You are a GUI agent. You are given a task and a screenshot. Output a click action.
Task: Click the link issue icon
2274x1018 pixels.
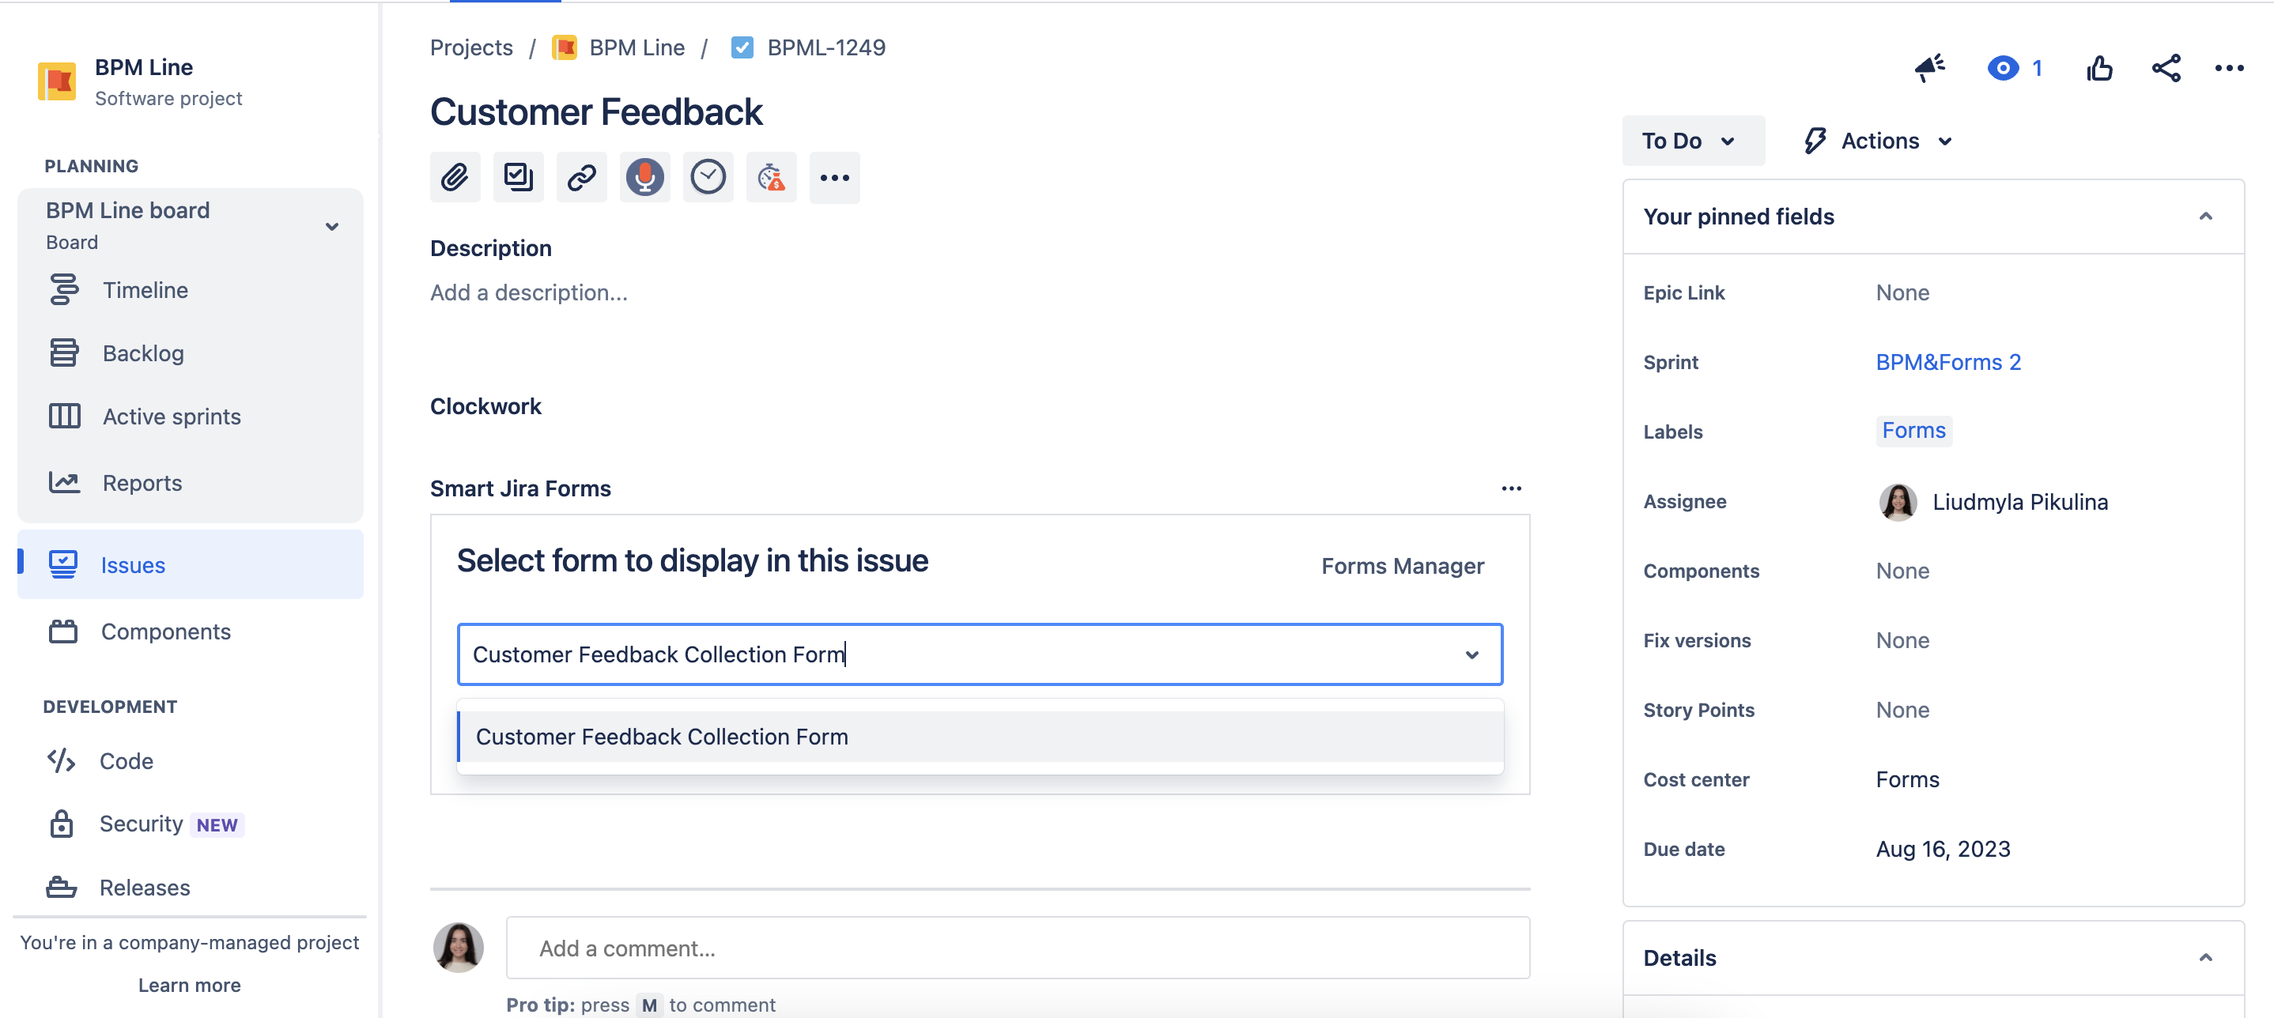(x=581, y=177)
